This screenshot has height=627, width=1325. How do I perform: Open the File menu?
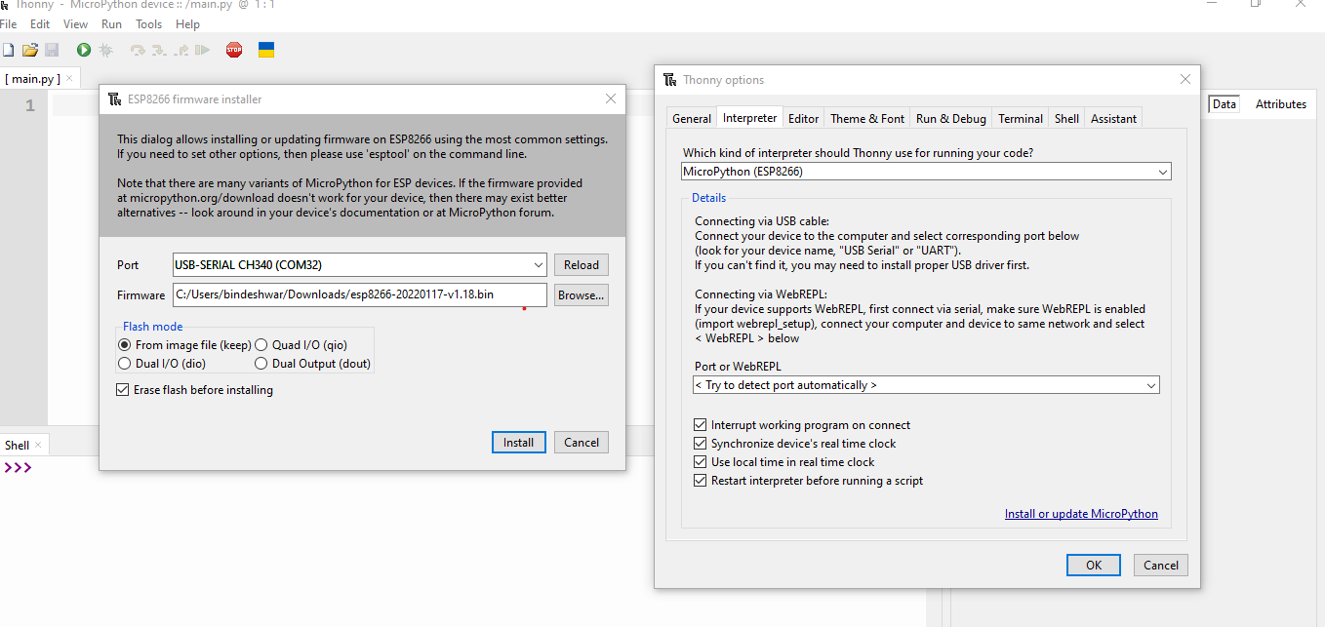point(8,23)
